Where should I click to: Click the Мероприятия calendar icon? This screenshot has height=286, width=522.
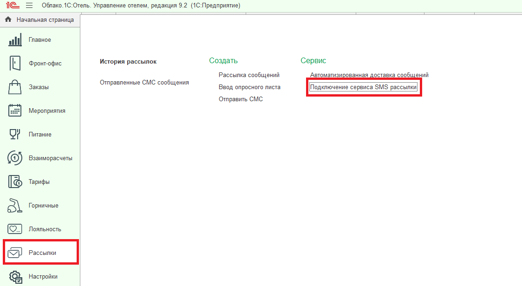click(15, 110)
